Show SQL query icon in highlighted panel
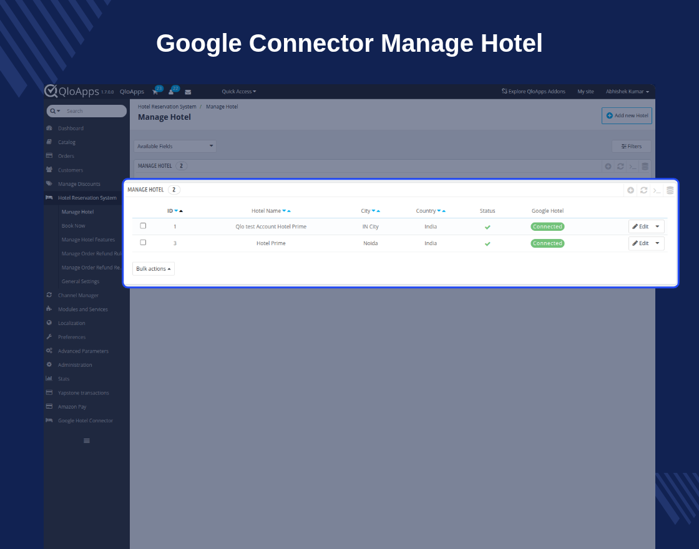 tap(657, 191)
